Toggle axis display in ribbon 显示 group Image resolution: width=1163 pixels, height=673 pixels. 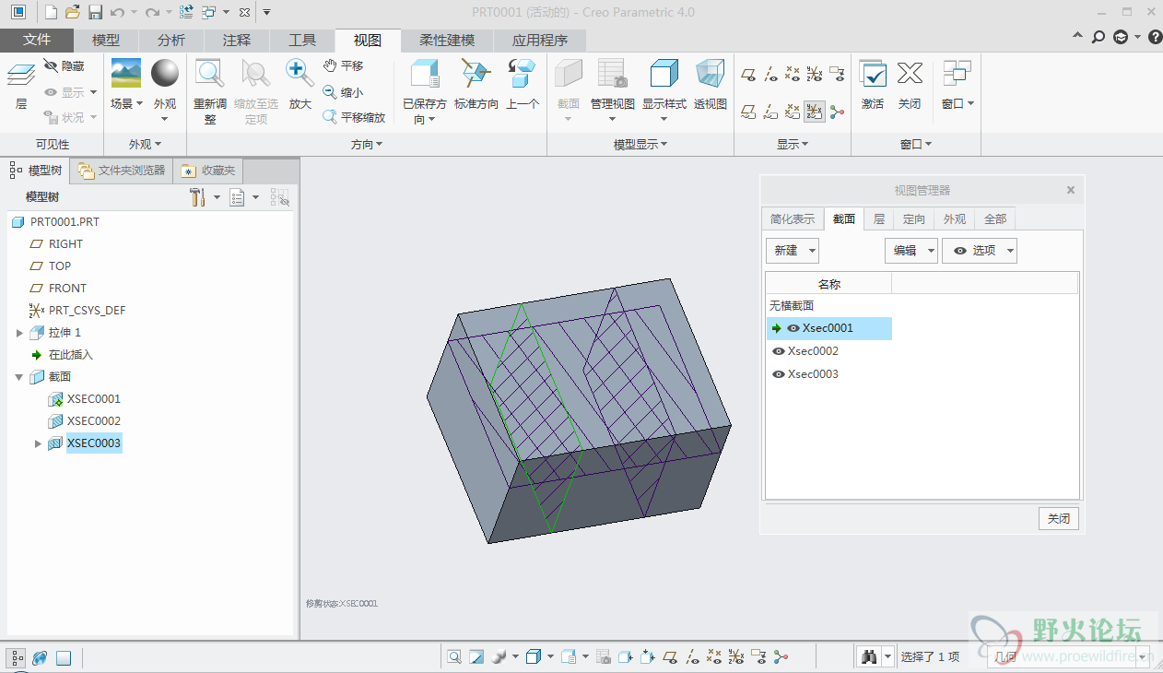point(771,74)
